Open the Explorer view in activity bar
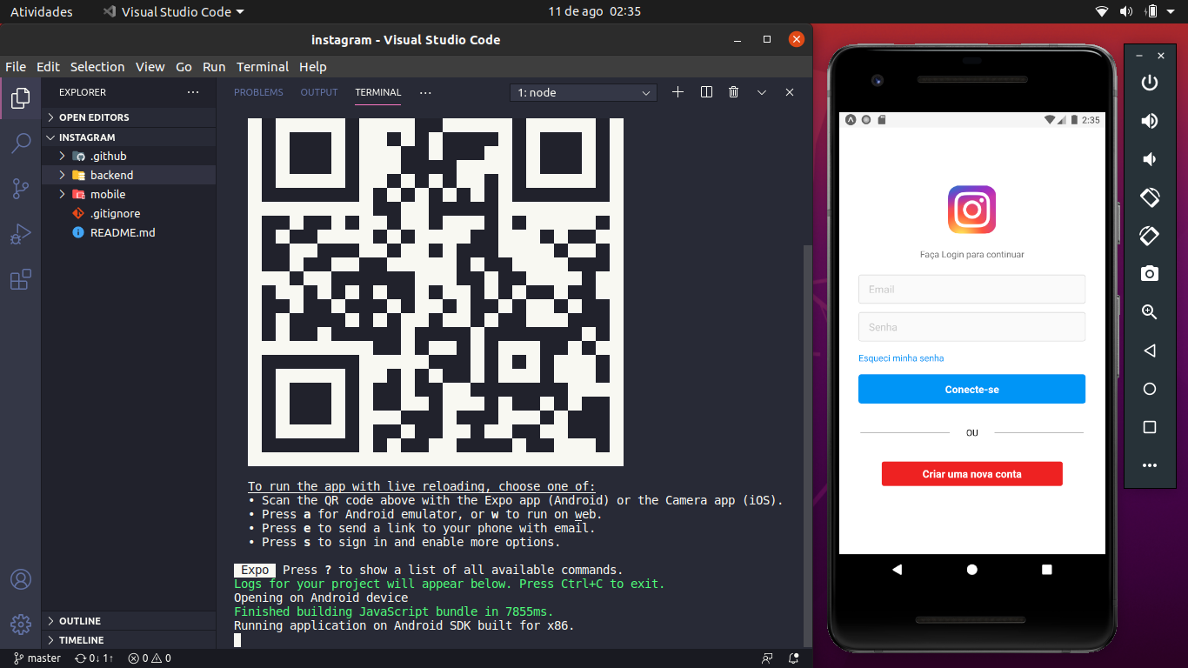The height and width of the screenshot is (668, 1188). (x=21, y=98)
